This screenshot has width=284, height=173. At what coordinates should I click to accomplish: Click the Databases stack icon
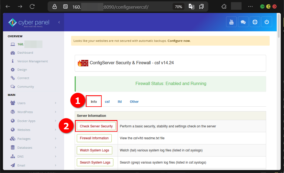[x=13, y=148]
